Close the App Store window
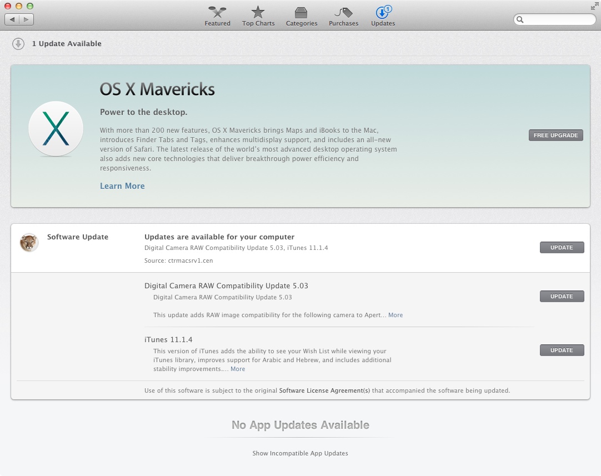601x476 pixels. pos(8,6)
